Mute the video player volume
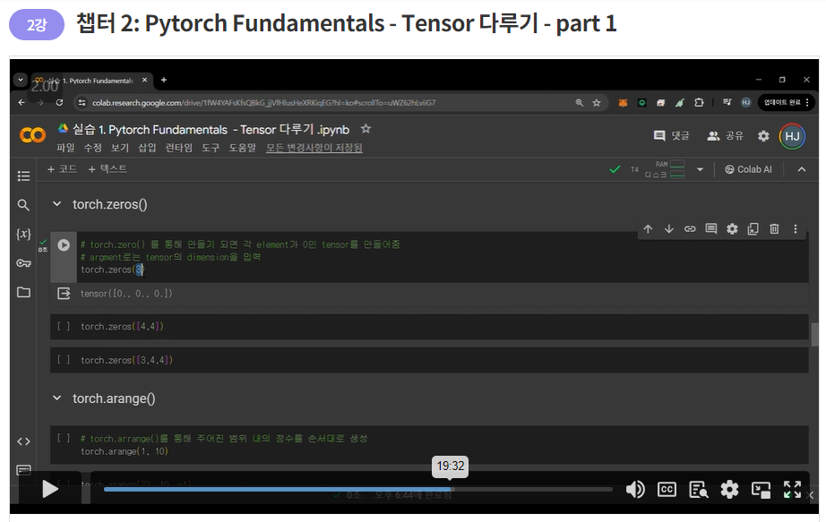Image resolution: width=826 pixels, height=522 pixels. point(635,490)
